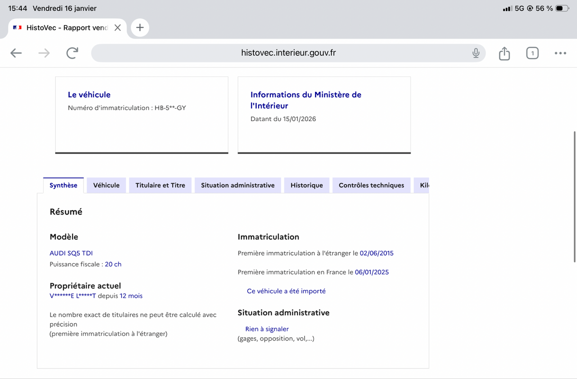This screenshot has width=577, height=379.
Task: Switch to the Véhicule tab
Action: [106, 185]
